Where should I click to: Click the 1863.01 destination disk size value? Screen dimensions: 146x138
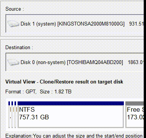(136, 62)
